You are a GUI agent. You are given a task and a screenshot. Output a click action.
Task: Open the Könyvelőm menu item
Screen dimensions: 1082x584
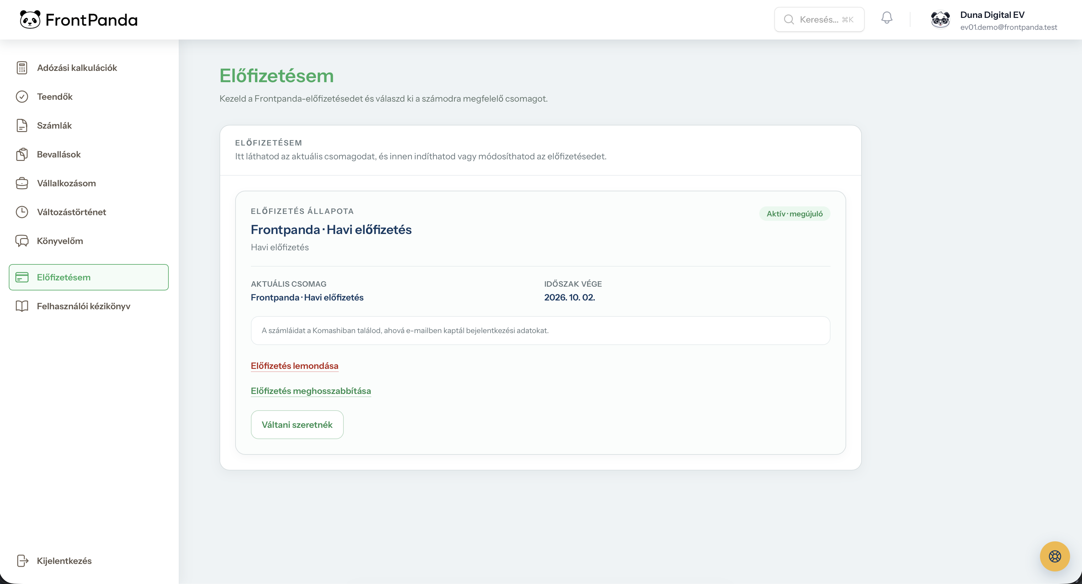(x=89, y=241)
